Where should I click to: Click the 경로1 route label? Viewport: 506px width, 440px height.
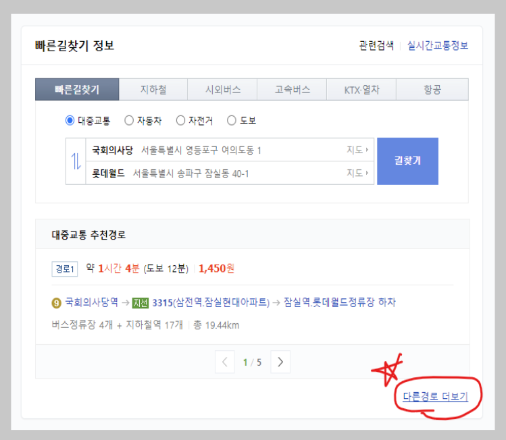[x=65, y=269]
